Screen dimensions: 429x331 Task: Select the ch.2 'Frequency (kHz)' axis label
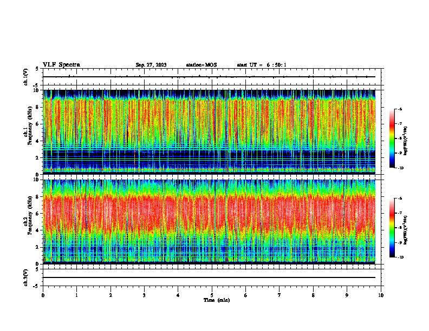(30, 215)
